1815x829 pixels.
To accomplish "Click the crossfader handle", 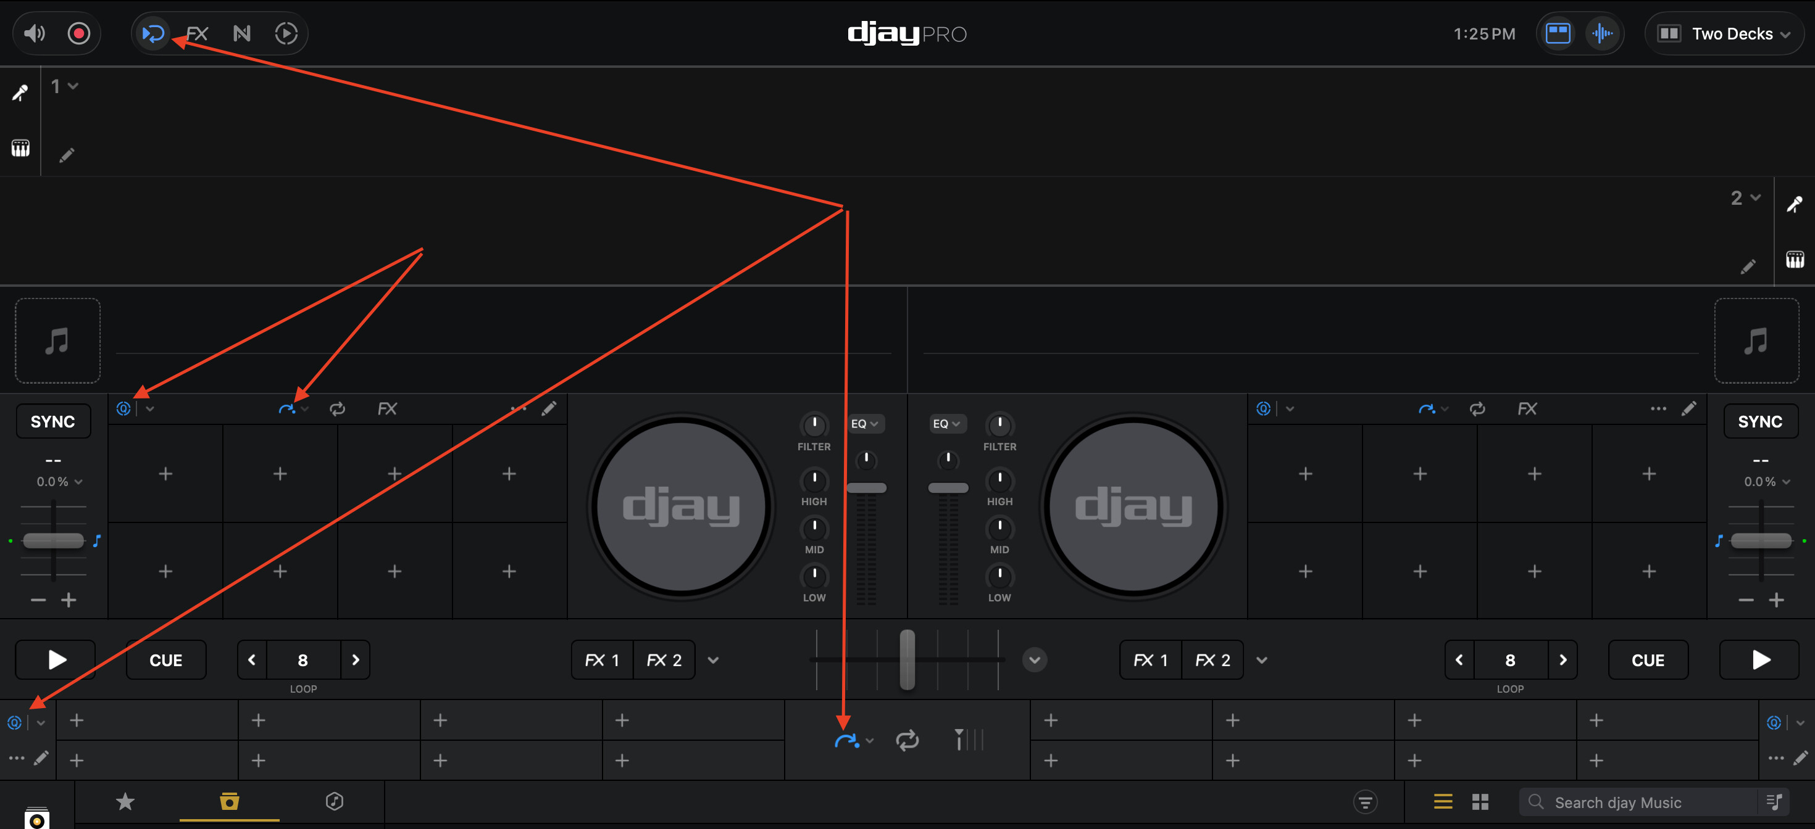I will coord(907,659).
